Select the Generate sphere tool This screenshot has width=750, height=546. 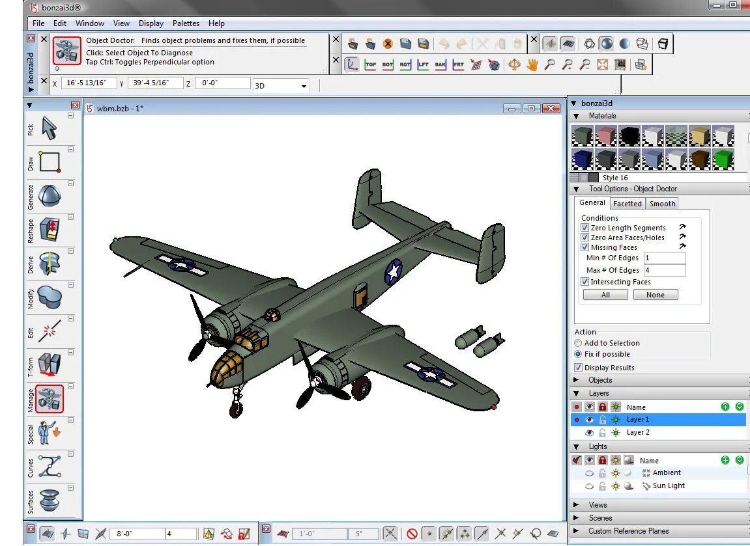coord(50,196)
